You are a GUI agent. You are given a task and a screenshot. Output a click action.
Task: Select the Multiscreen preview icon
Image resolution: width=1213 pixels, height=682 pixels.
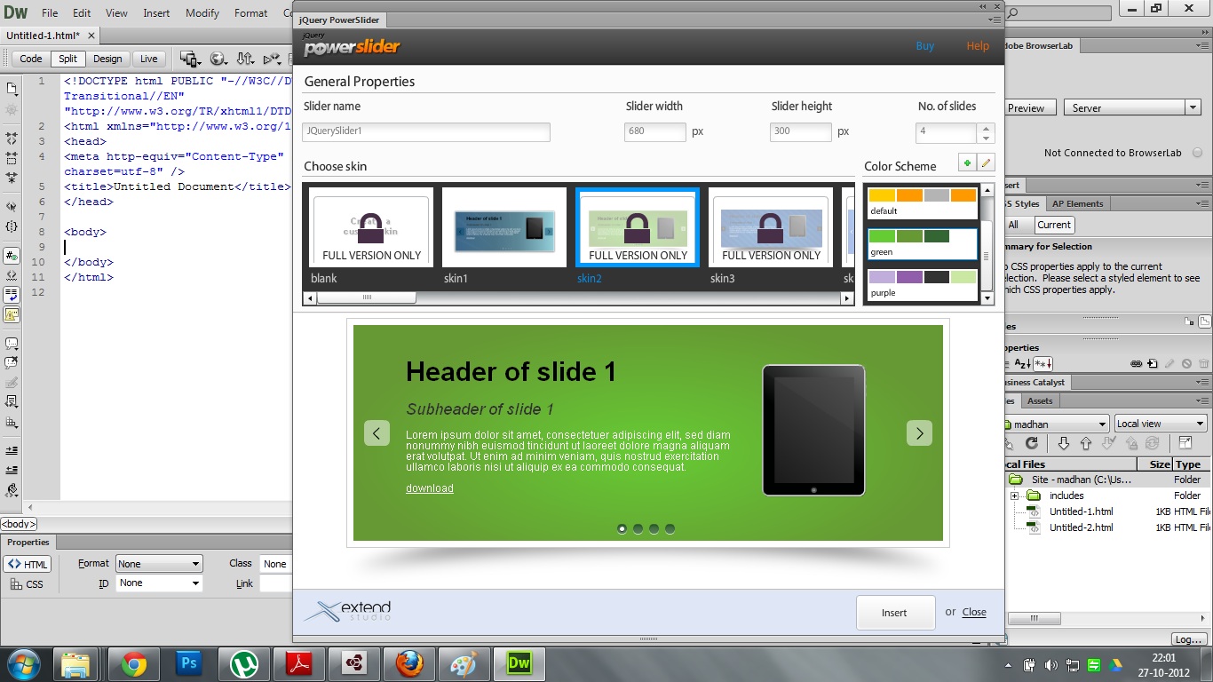pyautogui.click(x=188, y=59)
